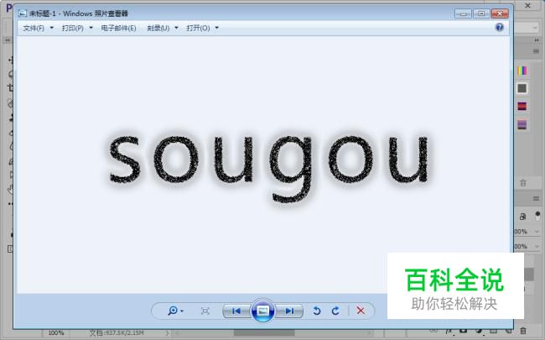Viewport: 545px width, 340px height.
Task: Click the trash icon at Photoshop panel bottom right
Action: 523,331
